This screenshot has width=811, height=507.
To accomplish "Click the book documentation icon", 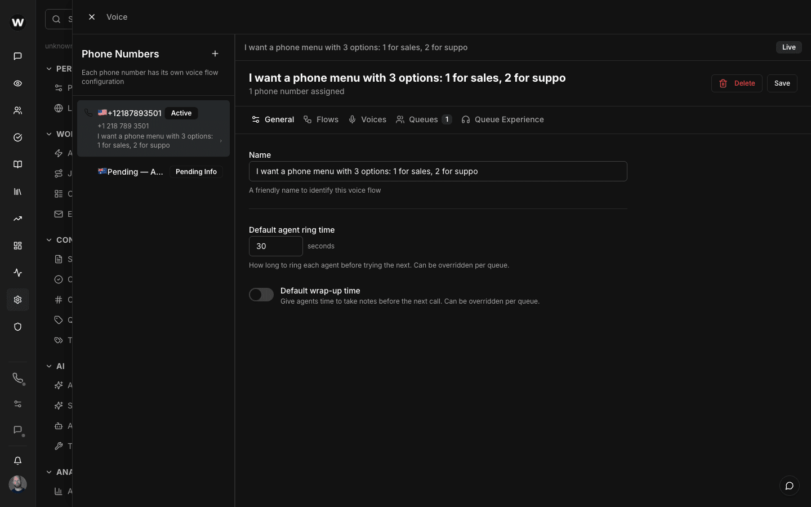I will point(17,164).
